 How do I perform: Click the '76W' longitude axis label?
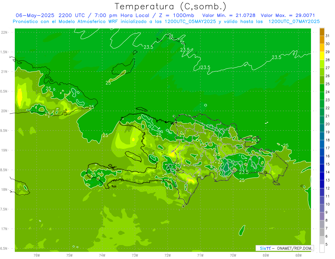37,255
